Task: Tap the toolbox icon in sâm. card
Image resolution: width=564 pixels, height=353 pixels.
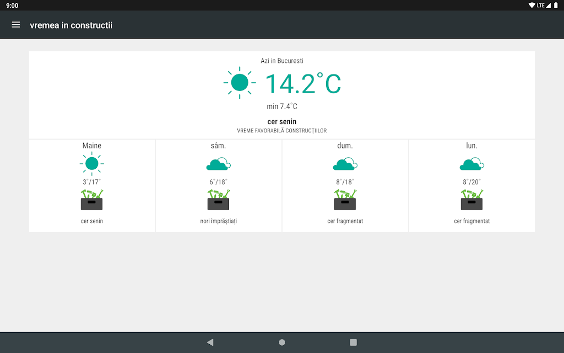Action: [218, 200]
